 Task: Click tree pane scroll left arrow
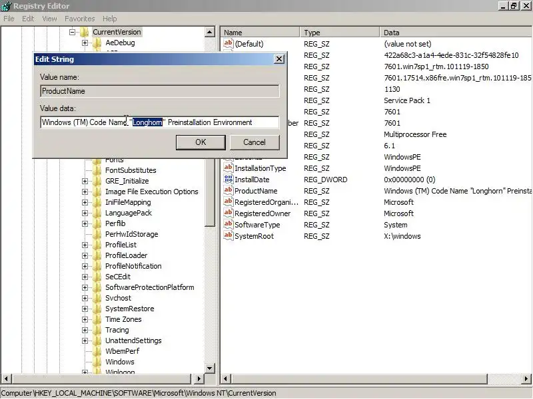click(6, 378)
